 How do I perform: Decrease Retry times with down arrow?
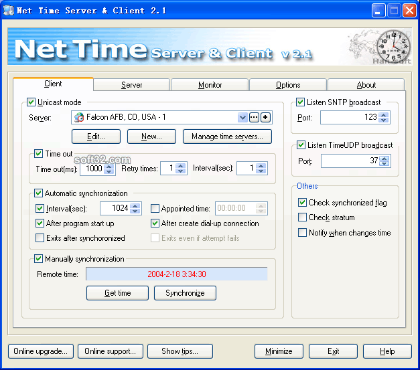(181, 171)
